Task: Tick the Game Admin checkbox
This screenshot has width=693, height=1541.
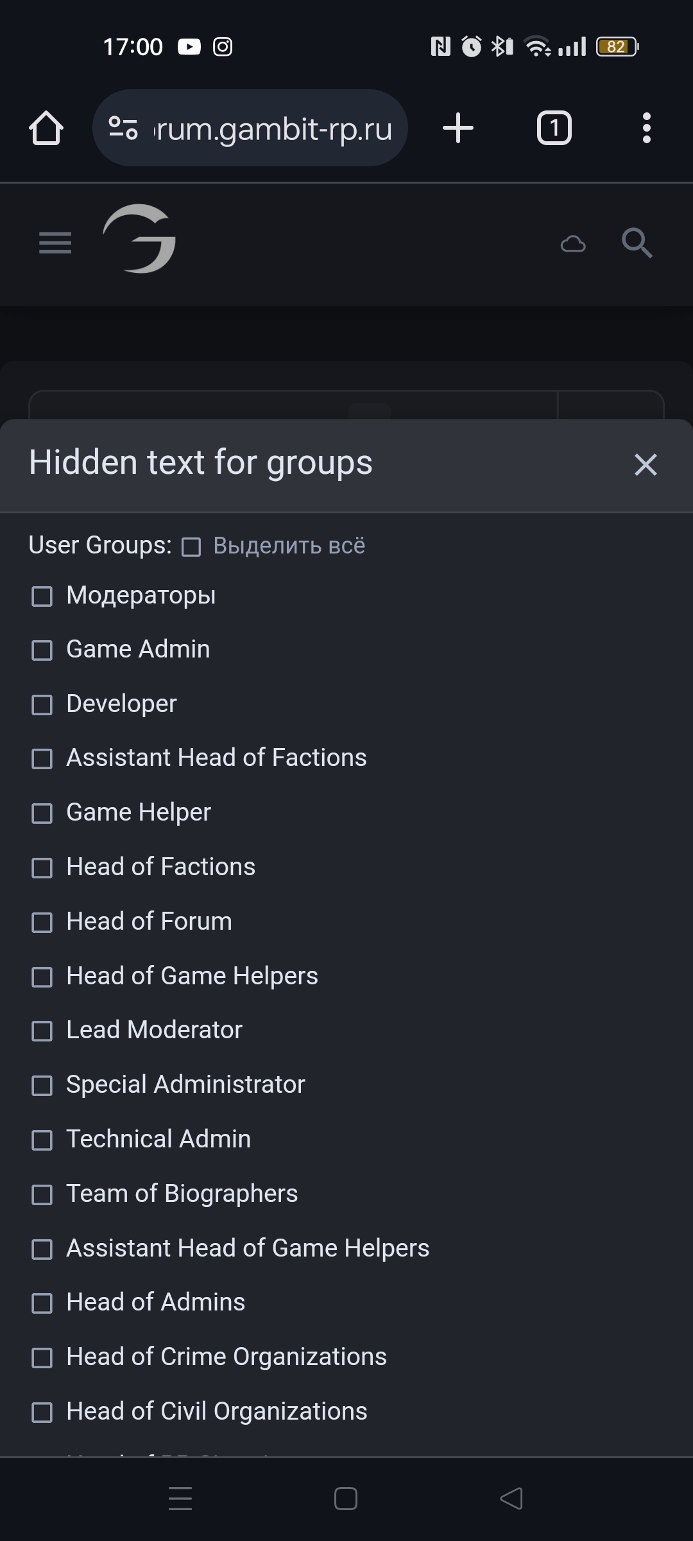Action: click(x=42, y=650)
